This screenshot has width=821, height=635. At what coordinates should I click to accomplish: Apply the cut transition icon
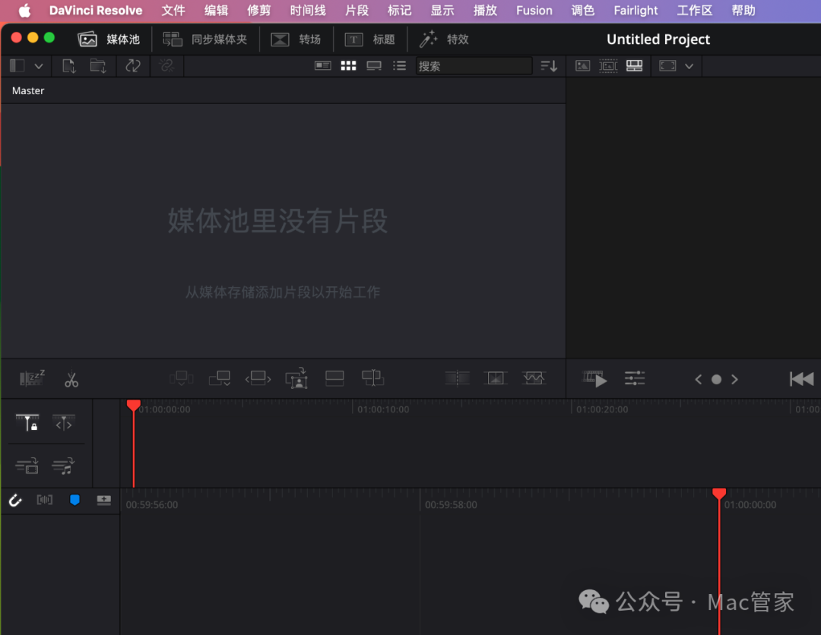tap(457, 378)
